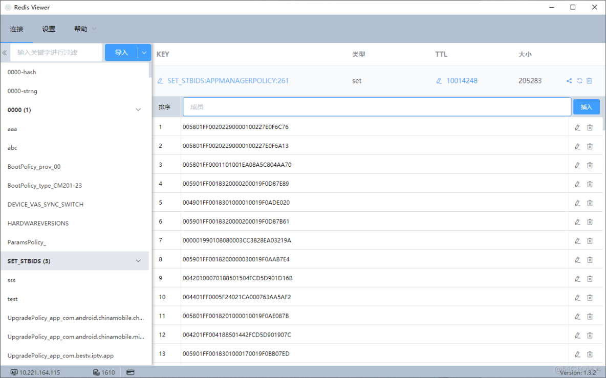Edit member in row 12

[x=577, y=336]
